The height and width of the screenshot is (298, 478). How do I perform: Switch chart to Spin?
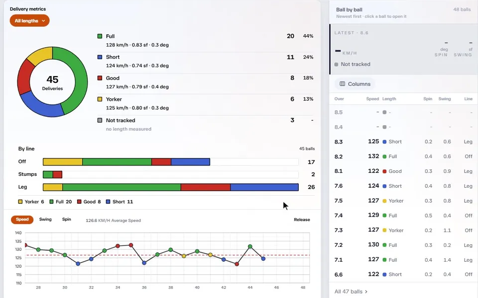[66, 219]
